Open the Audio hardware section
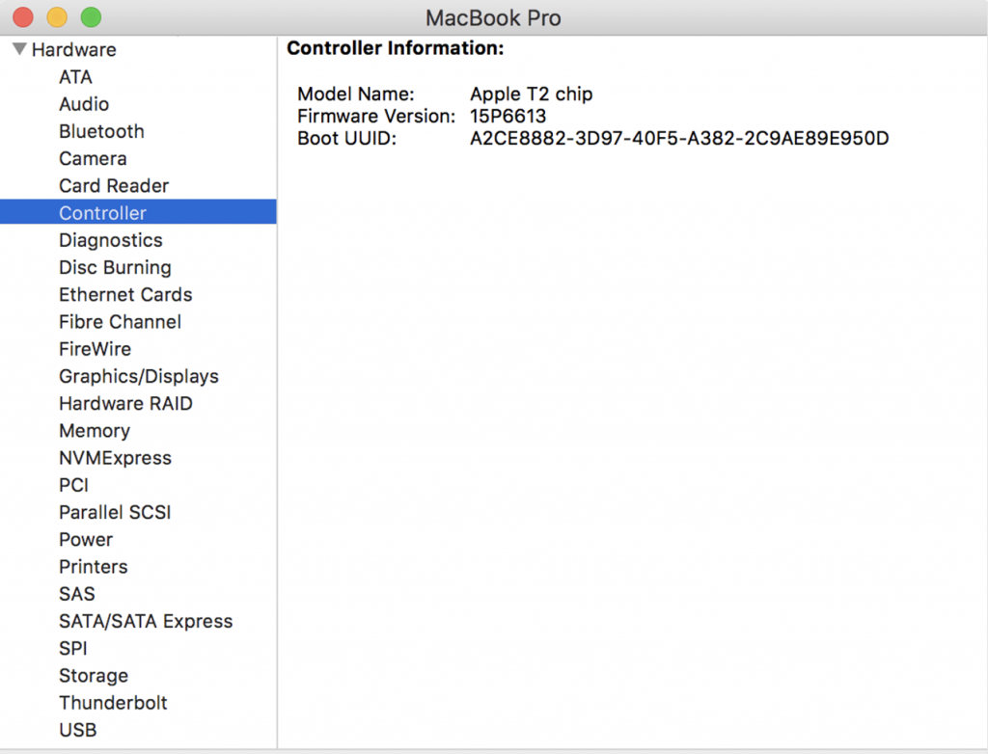988x754 pixels. pos(84,104)
